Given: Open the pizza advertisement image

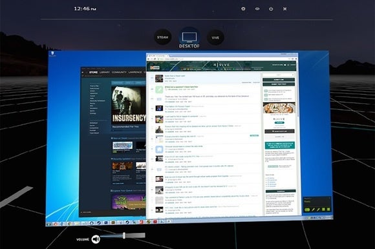Looking at the screenshot, I should point(279,108).
